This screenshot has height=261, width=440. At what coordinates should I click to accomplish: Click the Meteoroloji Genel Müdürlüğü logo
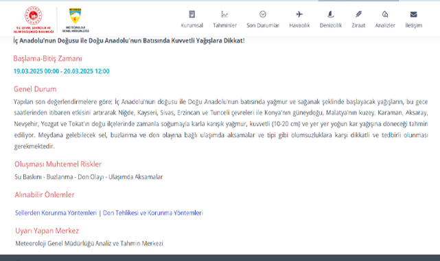76,20
